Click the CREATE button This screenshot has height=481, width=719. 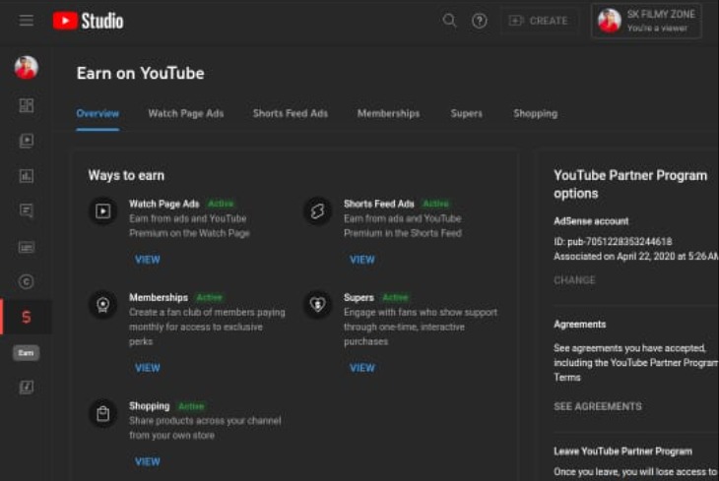[x=539, y=21]
